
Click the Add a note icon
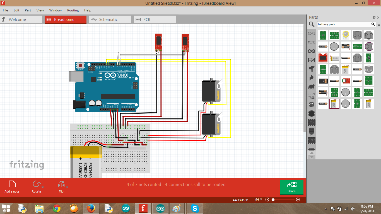12,184
